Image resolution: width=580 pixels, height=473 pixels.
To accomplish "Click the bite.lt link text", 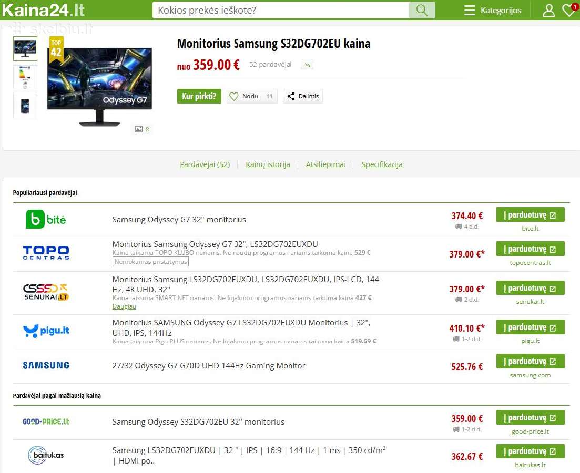I will coord(531,229).
